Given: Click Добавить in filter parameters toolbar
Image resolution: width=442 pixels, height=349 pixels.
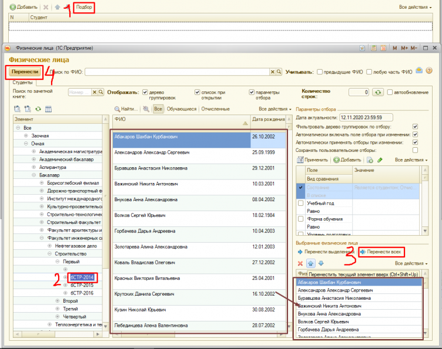Looking at the screenshot, I should click(347, 160).
